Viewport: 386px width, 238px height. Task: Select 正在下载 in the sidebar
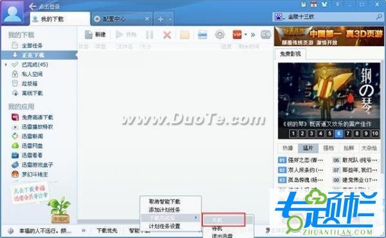coord(39,55)
